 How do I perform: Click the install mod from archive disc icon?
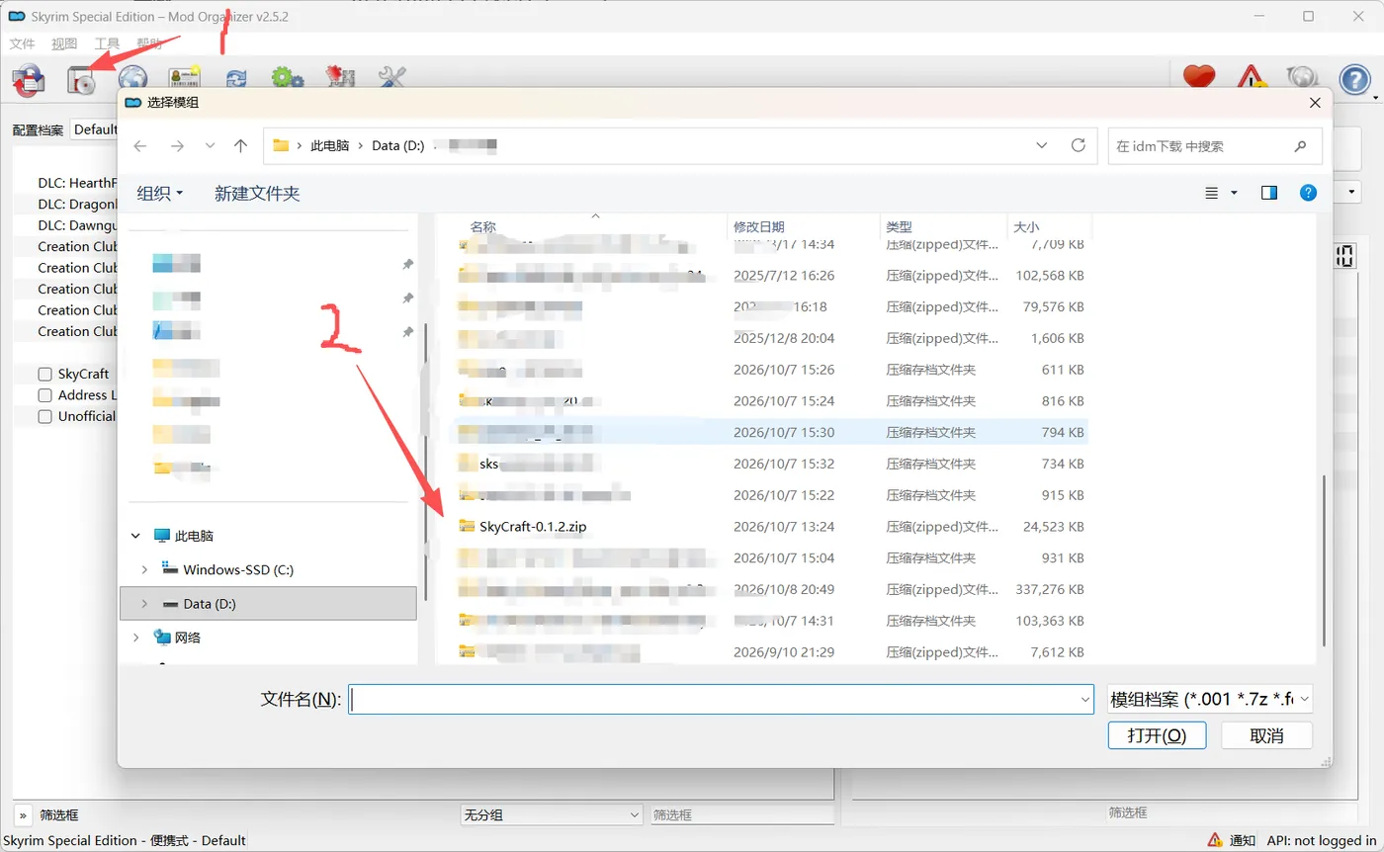pyautogui.click(x=81, y=81)
